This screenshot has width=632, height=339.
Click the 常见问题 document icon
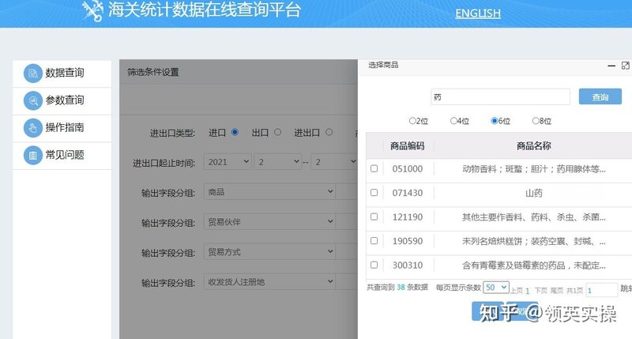[x=32, y=155]
